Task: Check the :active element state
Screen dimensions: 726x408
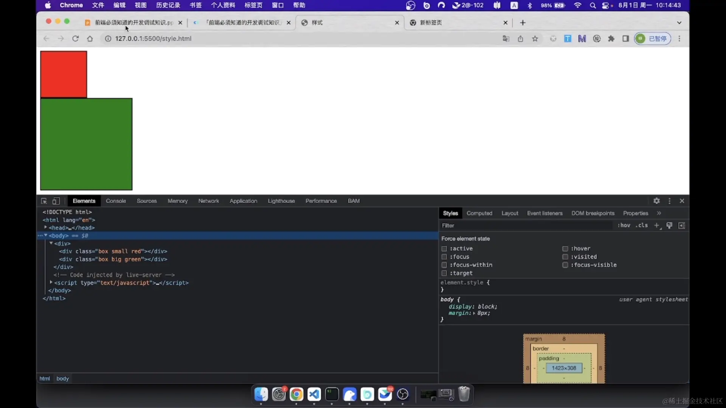Action: point(444,249)
